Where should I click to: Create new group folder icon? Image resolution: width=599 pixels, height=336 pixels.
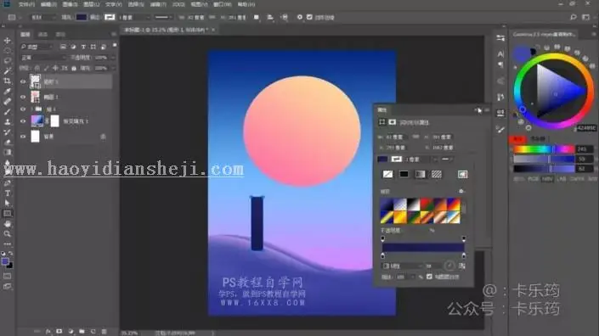82,332
